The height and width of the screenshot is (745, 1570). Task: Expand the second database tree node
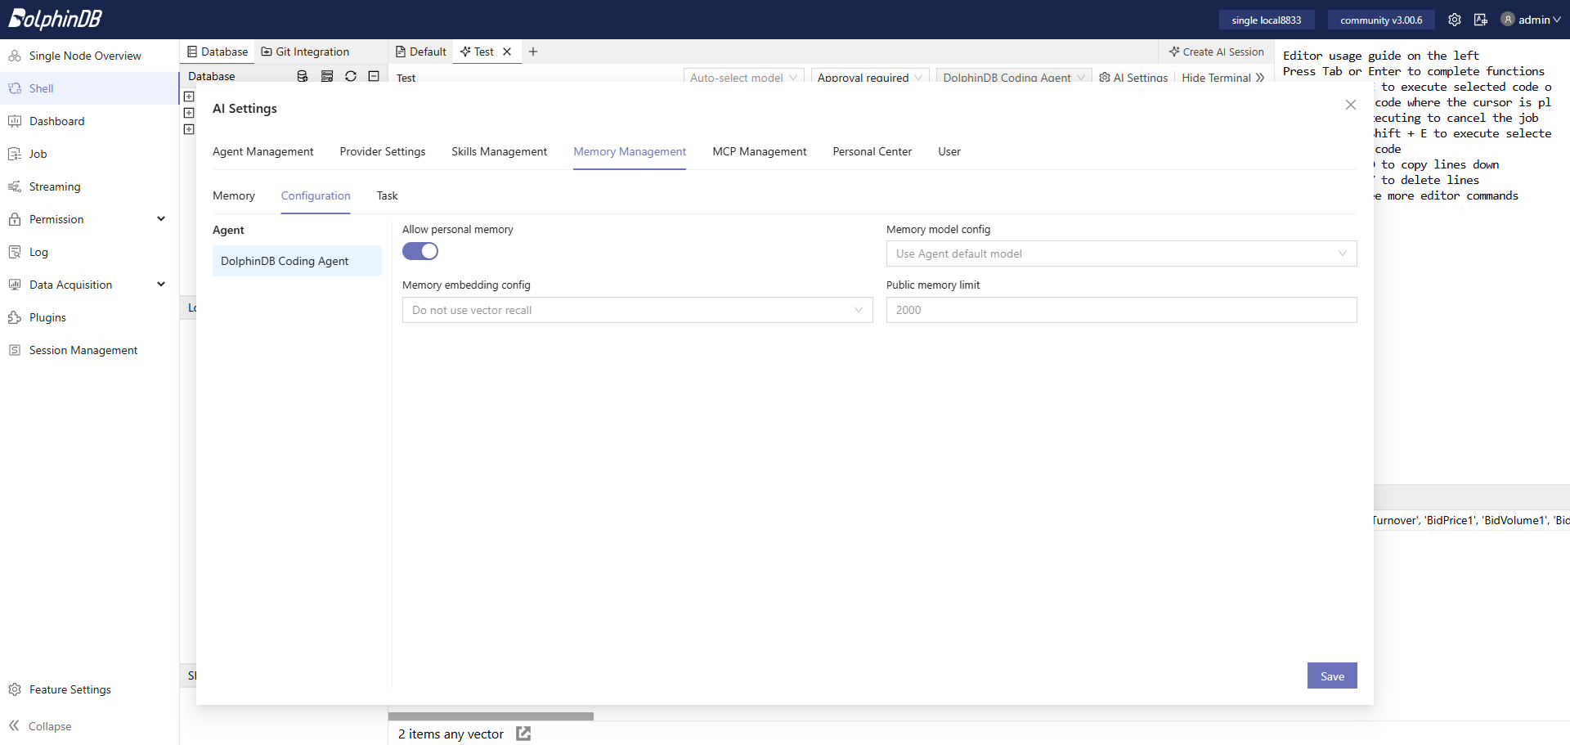click(x=189, y=113)
